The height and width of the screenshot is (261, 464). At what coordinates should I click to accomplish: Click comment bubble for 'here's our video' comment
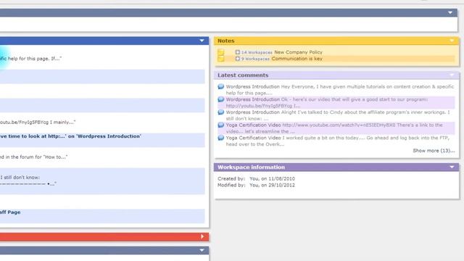tap(220, 99)
